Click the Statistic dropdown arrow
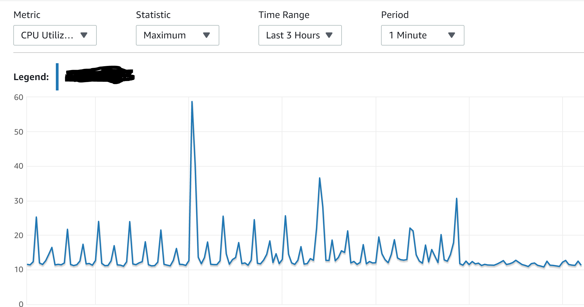This screenshot has height=307, width=584. click(207, 35)
